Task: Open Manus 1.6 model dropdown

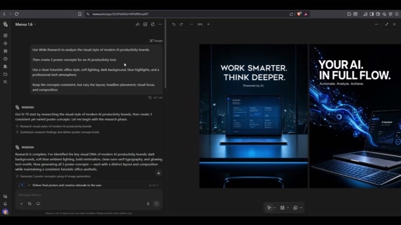Action: tap(26, 24)
